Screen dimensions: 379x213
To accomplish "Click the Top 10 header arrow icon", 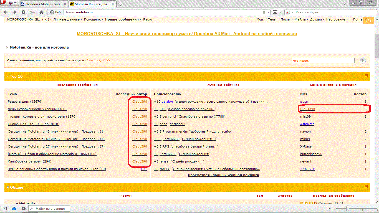I will (8, 77).
